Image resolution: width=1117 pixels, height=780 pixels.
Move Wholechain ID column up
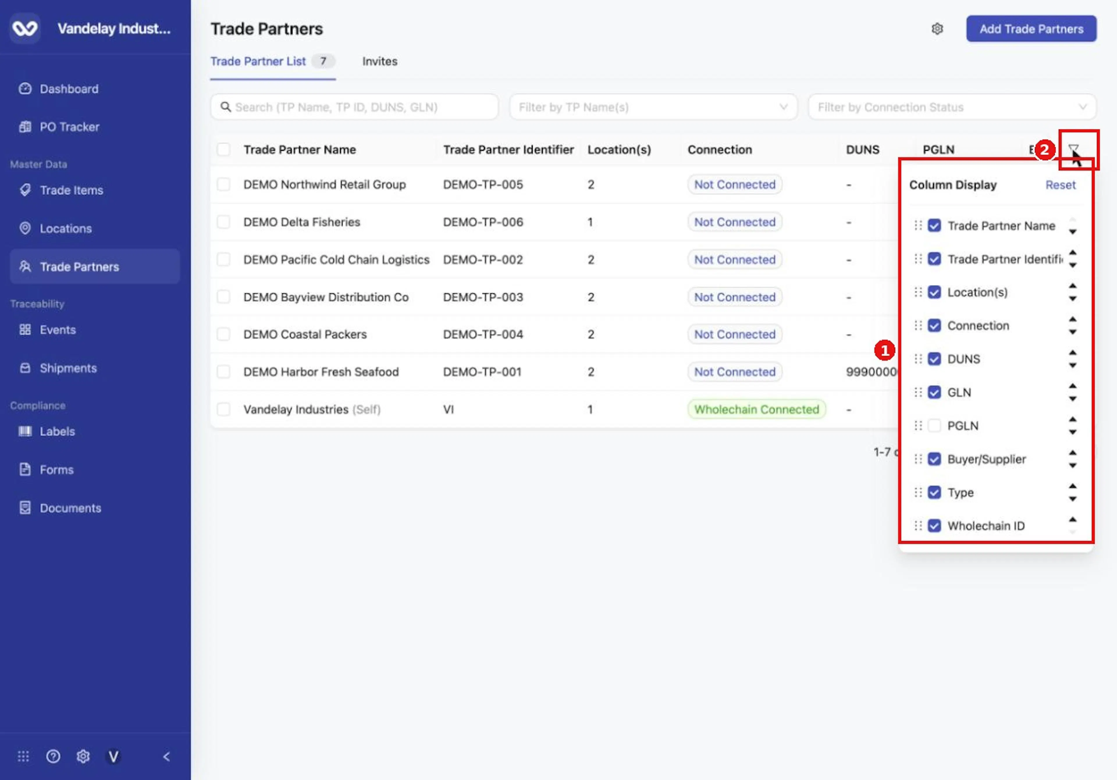click(x=1072, y=519)
